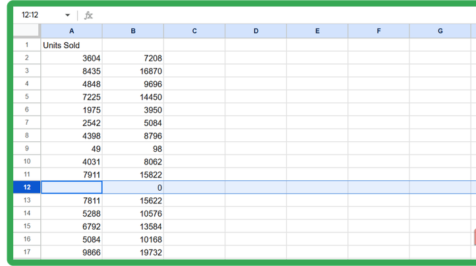Select column G header
This screenshot has height=266, width=476.
(440, 31)
